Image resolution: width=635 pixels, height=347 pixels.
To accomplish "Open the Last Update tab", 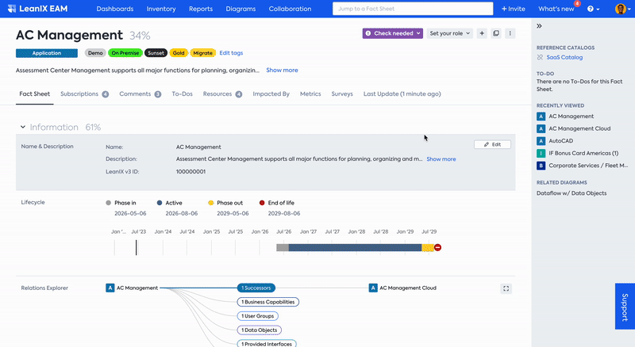I will click(402, 93).
